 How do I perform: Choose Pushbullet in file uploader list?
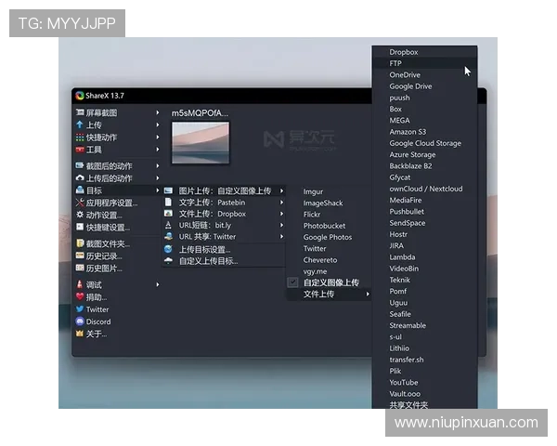[425, 211]
